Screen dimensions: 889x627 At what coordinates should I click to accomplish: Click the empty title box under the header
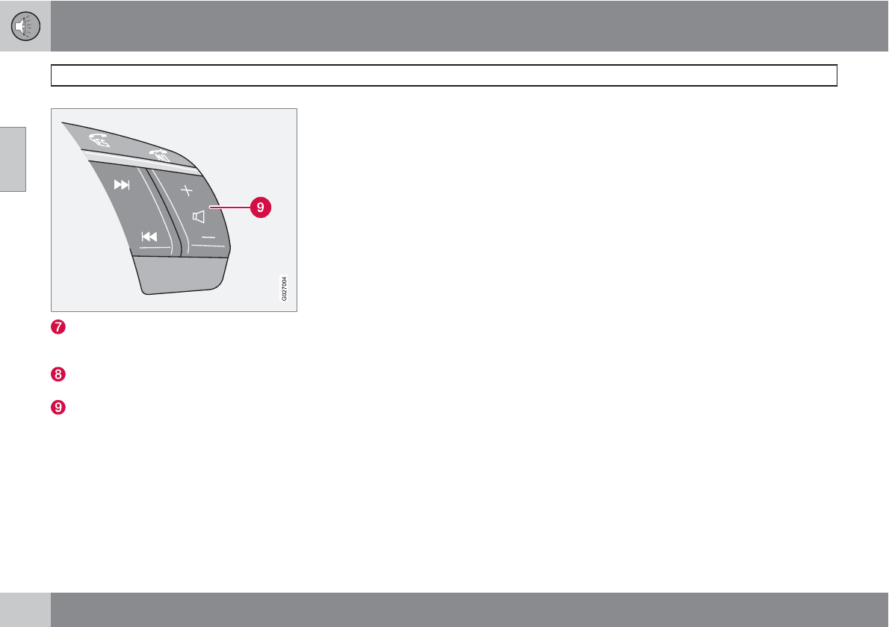pyautogui.click(x=444, y=75)
